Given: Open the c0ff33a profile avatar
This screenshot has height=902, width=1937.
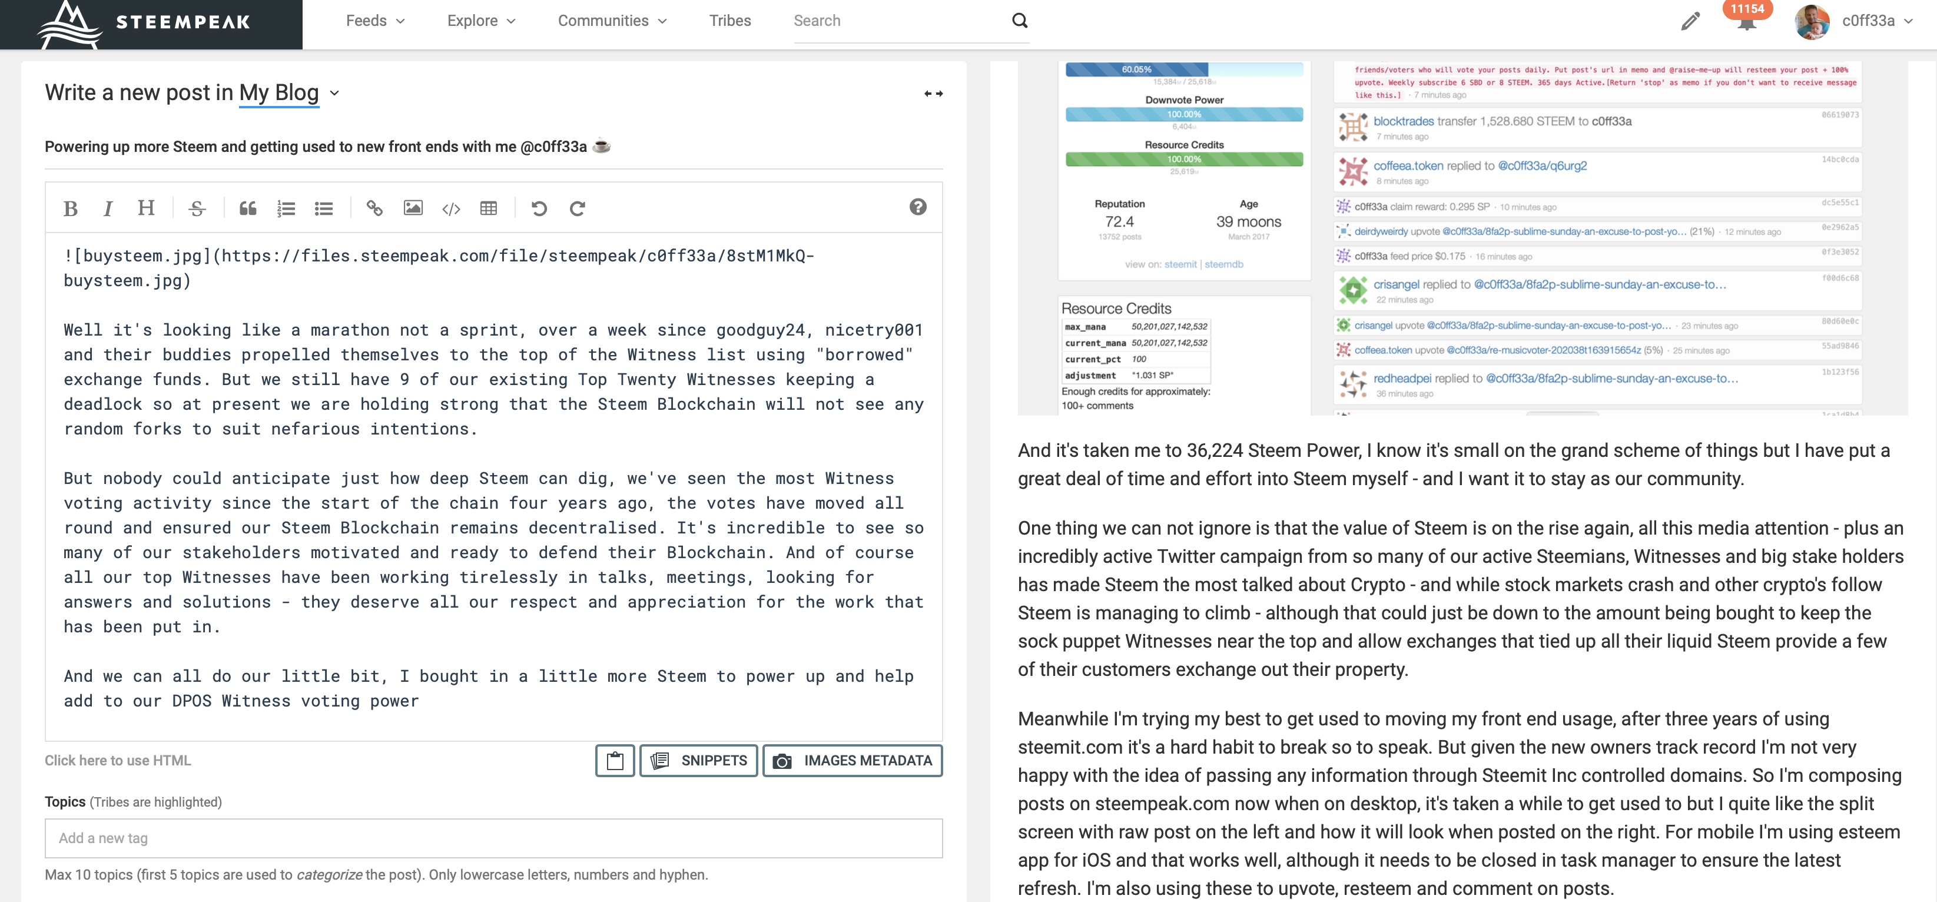Looking at the screenshot, I should click(1812, 21).
